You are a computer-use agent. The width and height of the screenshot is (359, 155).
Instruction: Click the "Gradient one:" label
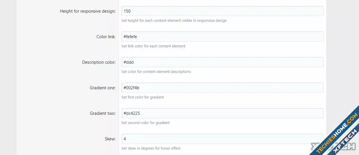coord(103,88)
